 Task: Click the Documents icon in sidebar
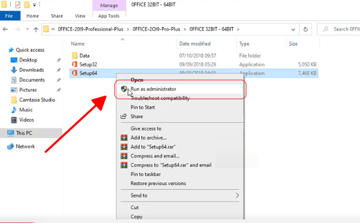click(x=14, y=80)
